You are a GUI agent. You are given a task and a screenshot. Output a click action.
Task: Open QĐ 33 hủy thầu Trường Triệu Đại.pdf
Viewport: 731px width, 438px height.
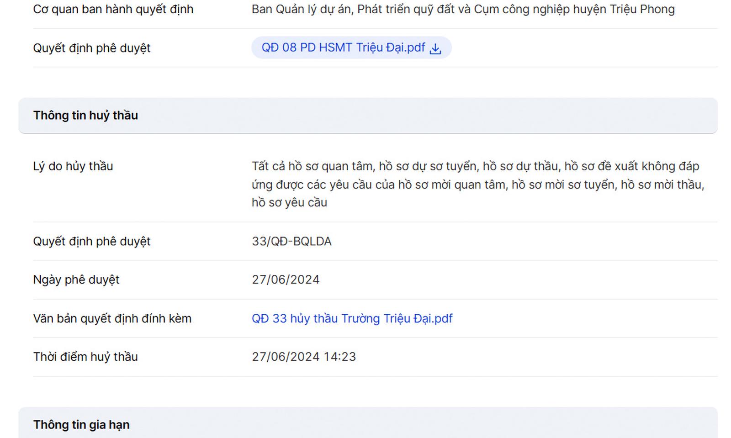click(352, 318)
